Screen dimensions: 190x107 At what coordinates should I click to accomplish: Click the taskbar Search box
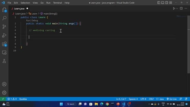[71, 104]
